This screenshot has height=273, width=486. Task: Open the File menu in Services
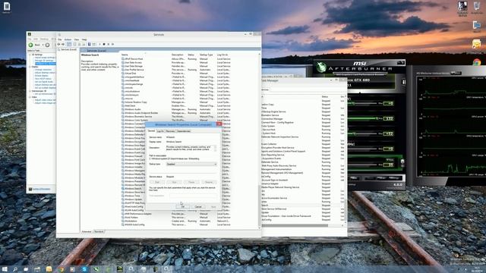[x=59, y=39]
